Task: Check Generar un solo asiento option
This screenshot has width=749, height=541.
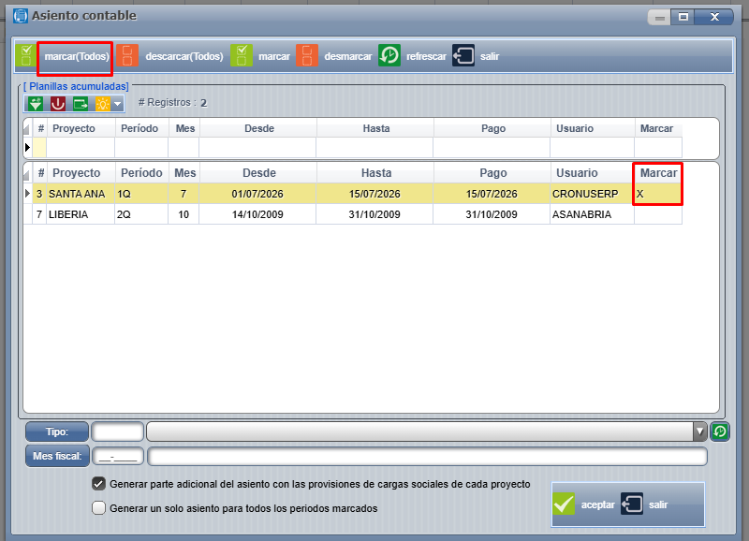Action: point(99,507)
